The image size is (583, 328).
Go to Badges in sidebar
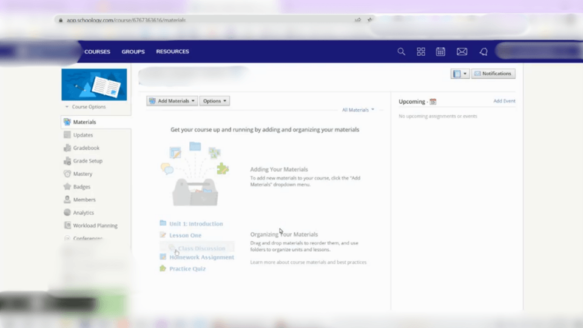tap(82, 187)
